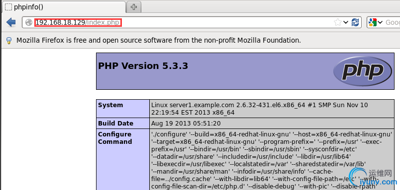400x190 pixels.
Task: Click the 'Build Date' row label
Action: click(x=115, y=124)
